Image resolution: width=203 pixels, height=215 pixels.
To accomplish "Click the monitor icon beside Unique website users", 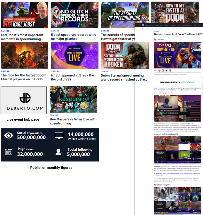I will click(x=59, y=136).
